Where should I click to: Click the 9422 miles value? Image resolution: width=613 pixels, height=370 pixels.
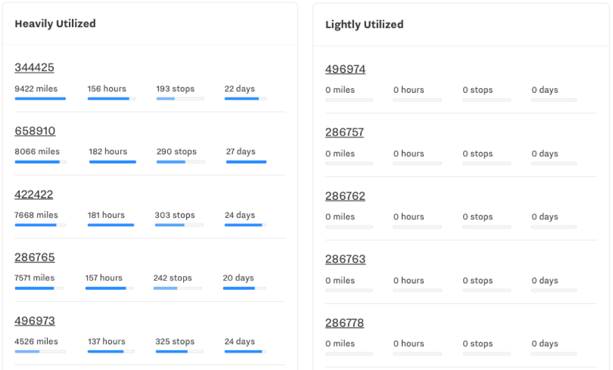(36, 89)
